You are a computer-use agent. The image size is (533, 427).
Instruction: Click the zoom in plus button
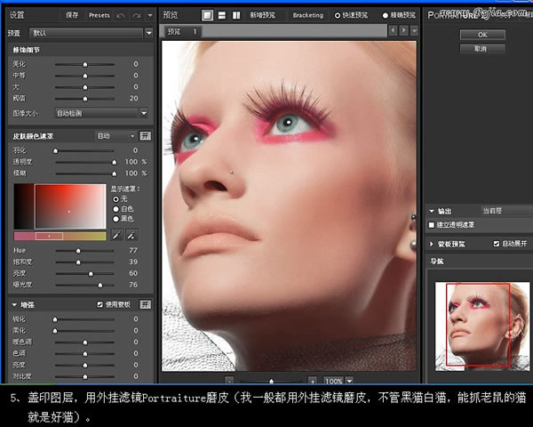[x=313, y=381]
